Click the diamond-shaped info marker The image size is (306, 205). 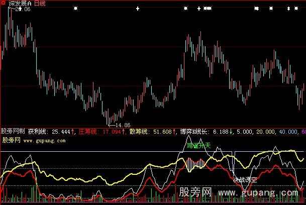289,9
